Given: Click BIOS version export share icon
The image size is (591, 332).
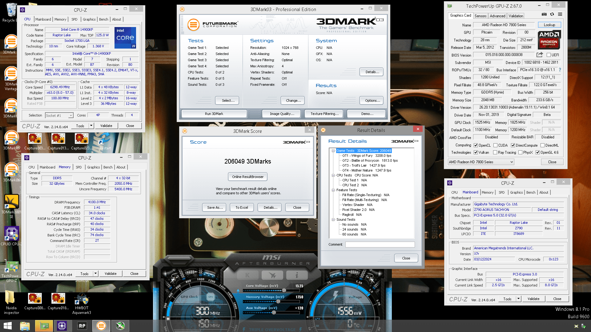Looking at the screenshot, I should (540, 55).
